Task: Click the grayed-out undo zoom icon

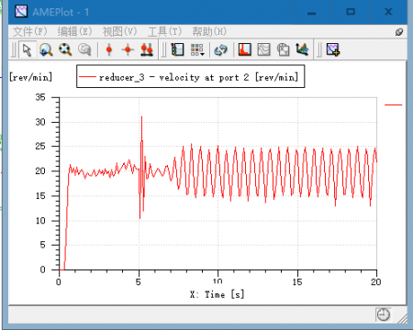Action: tap(84, 49)
